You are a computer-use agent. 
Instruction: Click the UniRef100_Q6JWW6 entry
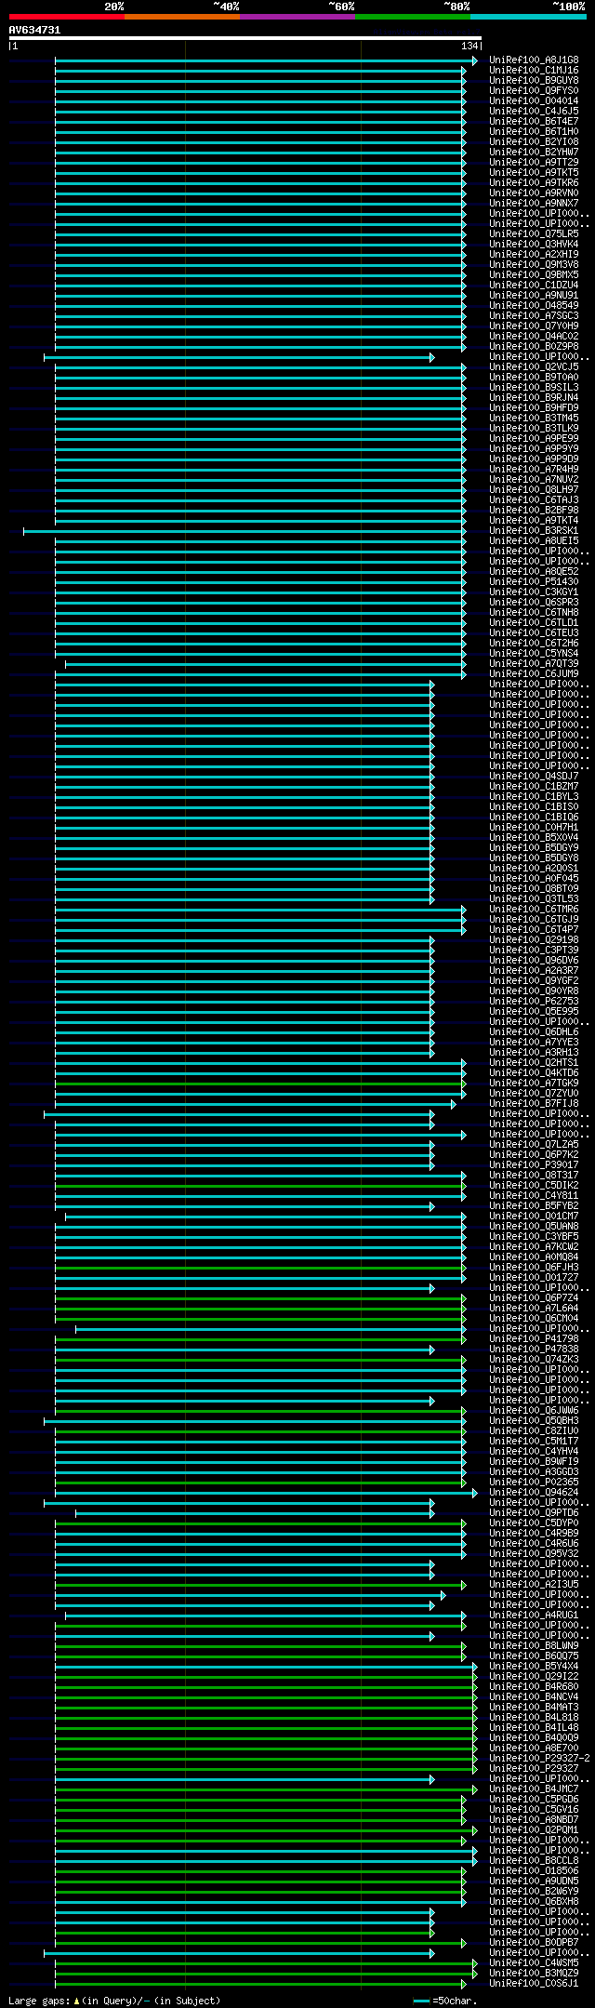534,1411
